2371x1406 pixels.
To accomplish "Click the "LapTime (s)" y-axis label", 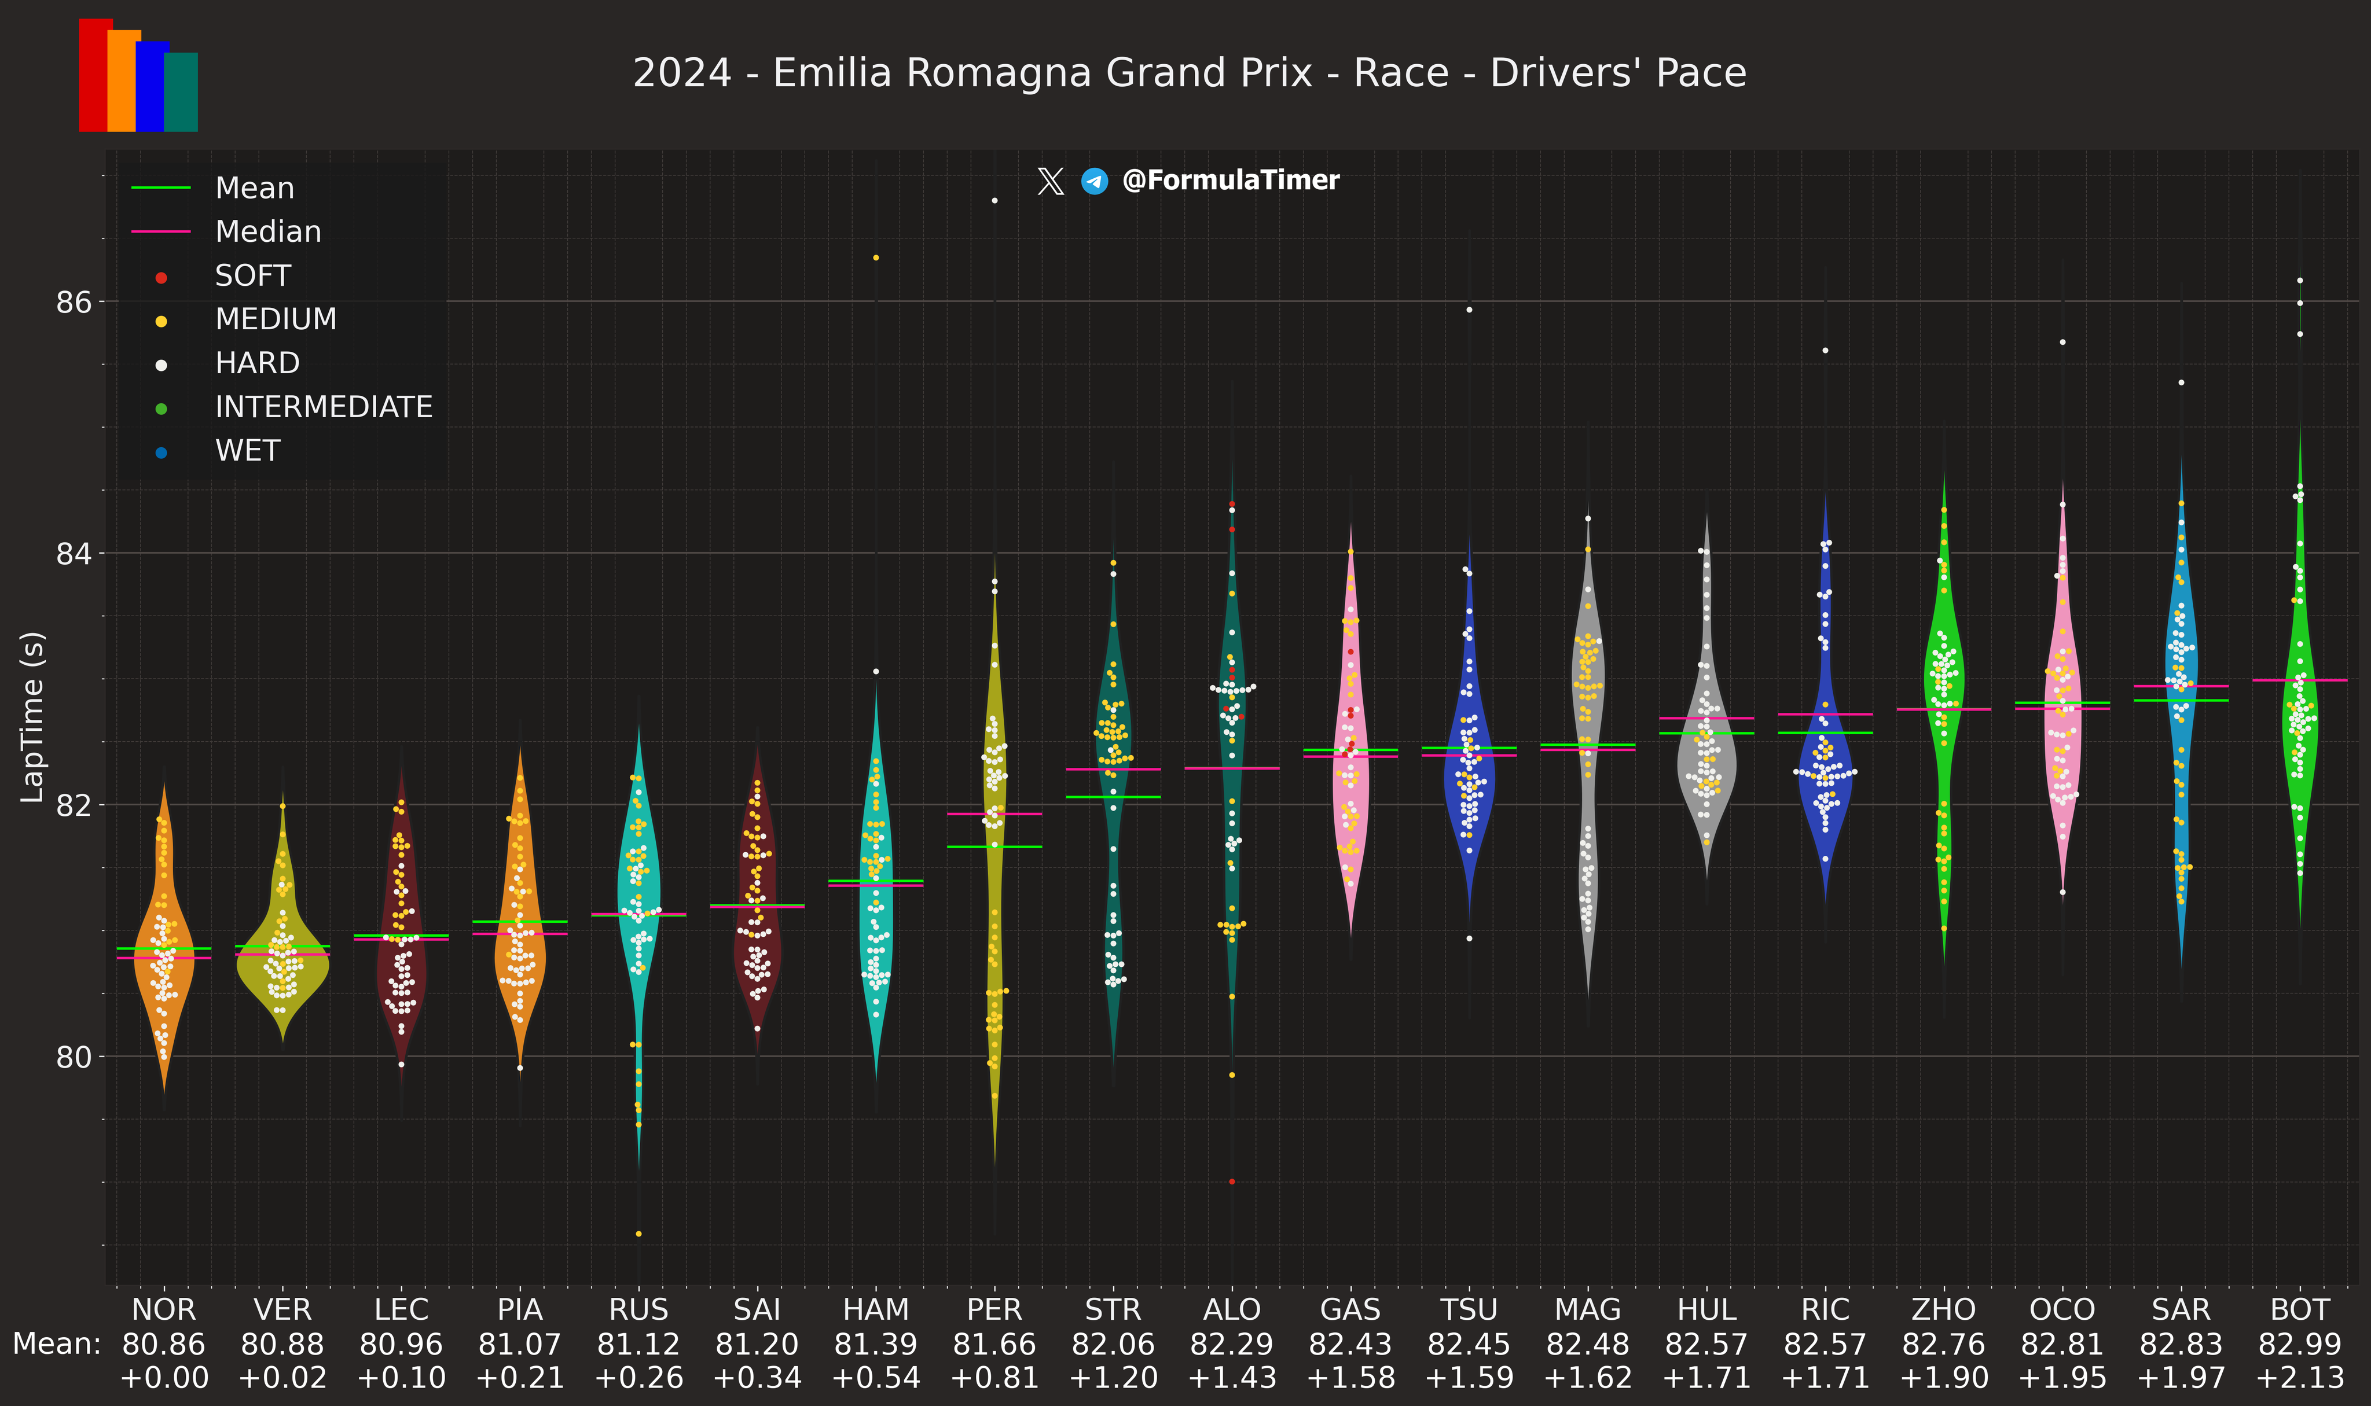I will [32, 717].
